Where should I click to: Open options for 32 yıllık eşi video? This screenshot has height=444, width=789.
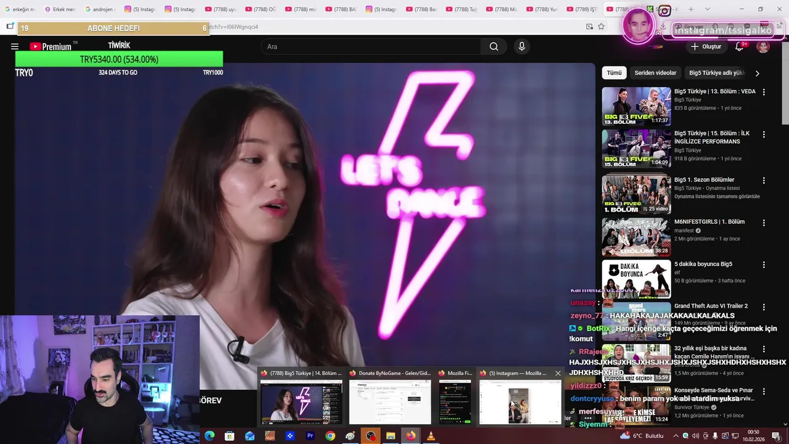764,349
